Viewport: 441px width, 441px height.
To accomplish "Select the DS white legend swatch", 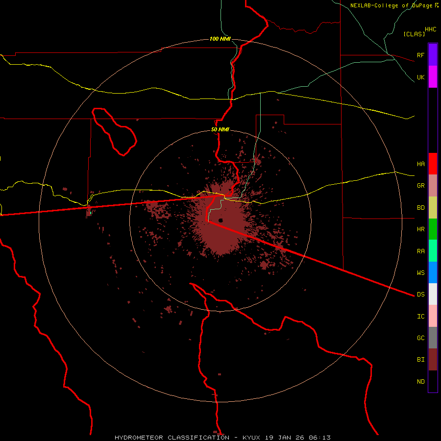I will 433,294.
